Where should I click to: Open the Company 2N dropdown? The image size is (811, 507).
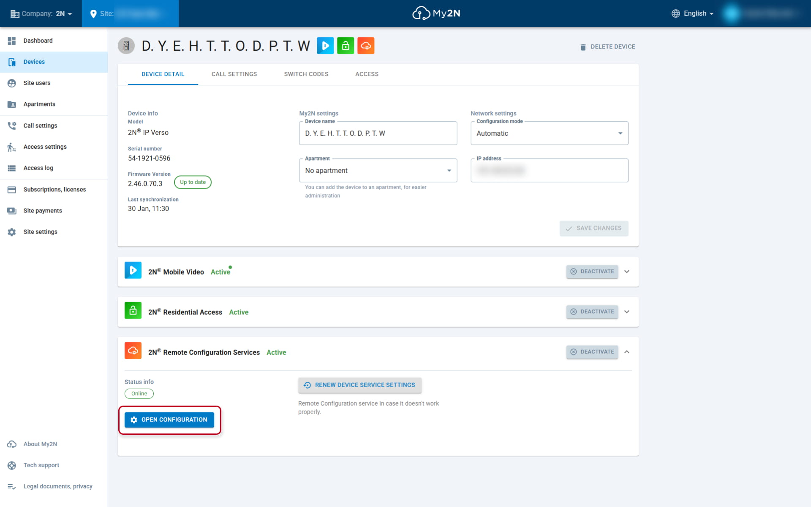click(41, 14)
